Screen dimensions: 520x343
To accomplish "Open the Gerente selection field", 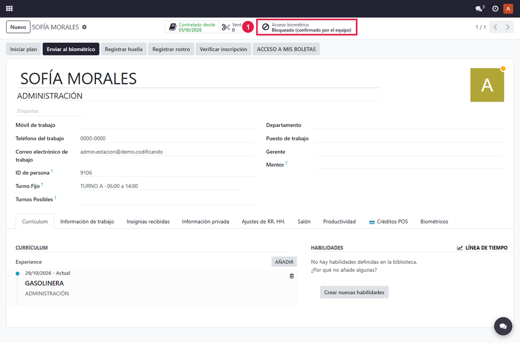I will (x=409, y=151).
